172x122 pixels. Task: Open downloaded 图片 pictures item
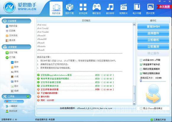(15, 86)
